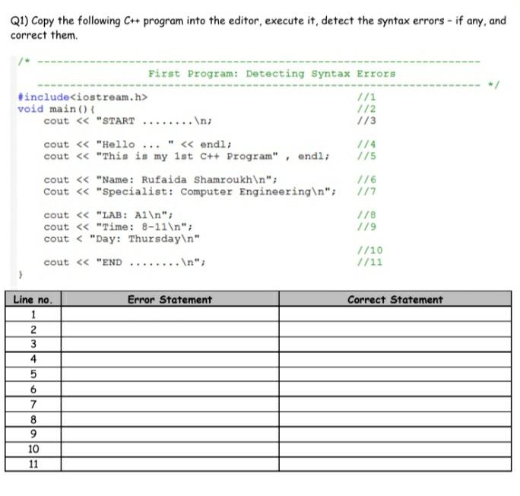Click the //4 line comment

[366, 145]
